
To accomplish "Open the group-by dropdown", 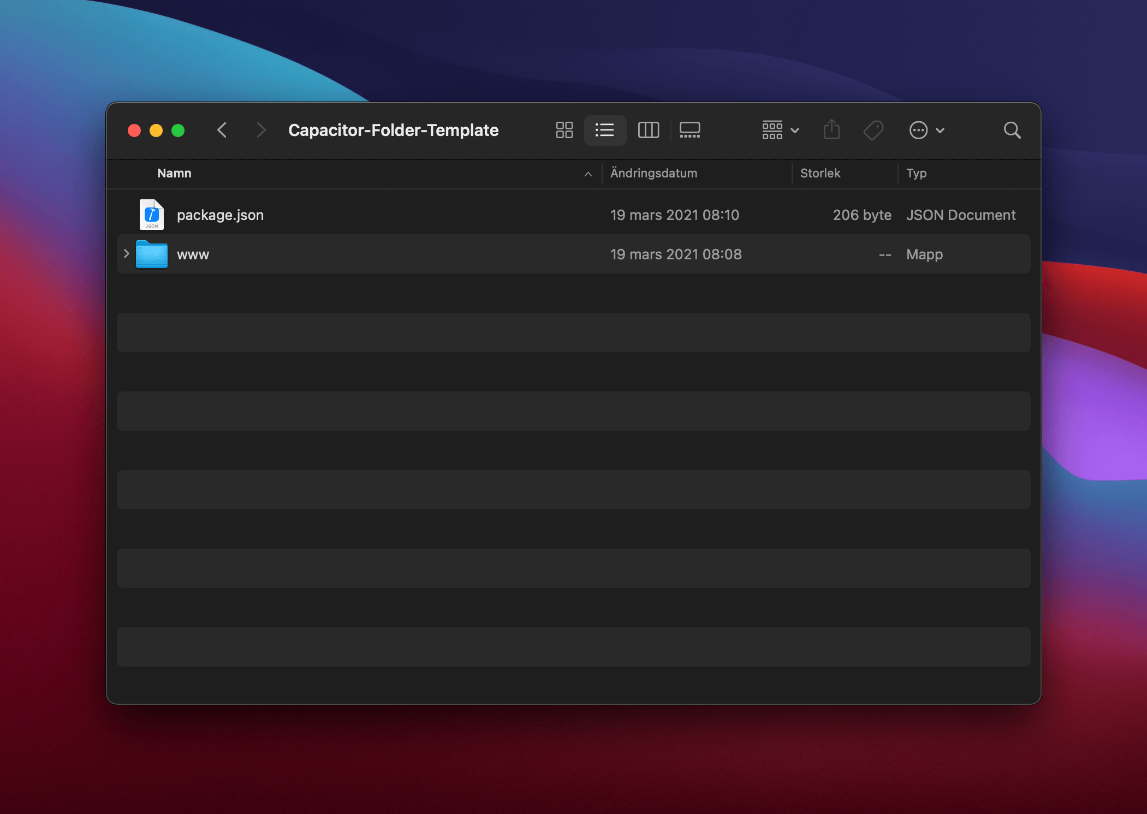I will 781,130.
